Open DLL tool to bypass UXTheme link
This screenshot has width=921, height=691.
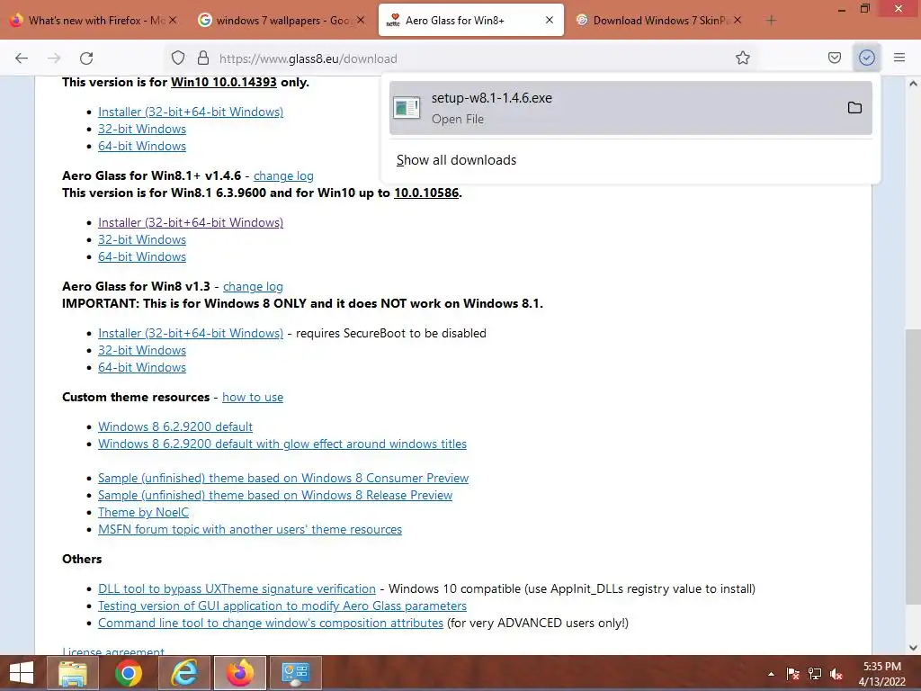coord(237,588)
